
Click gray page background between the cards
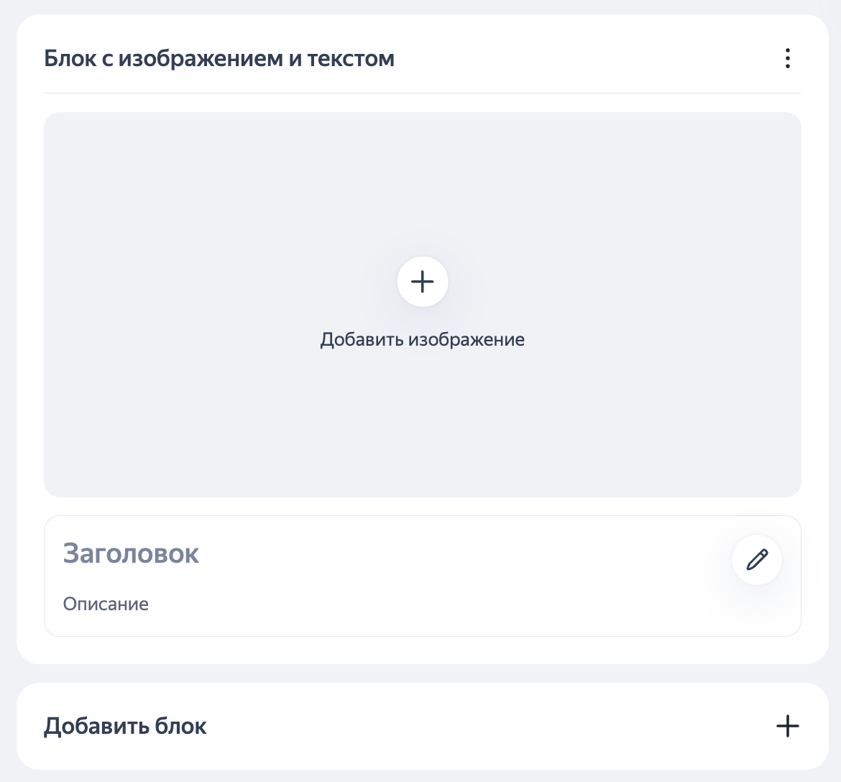click(423, 673)
